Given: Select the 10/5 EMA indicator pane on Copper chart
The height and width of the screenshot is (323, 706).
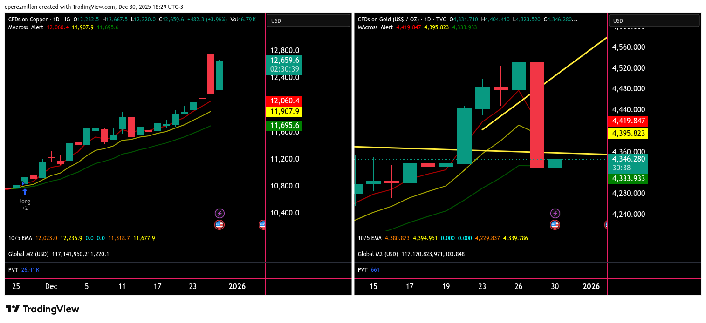Looking at the screenshot, I should coord(20,238).
